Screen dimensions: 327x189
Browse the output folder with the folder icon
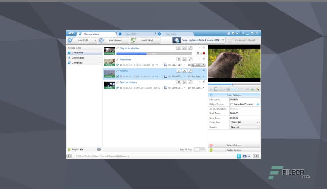click(x=258, y=104)
